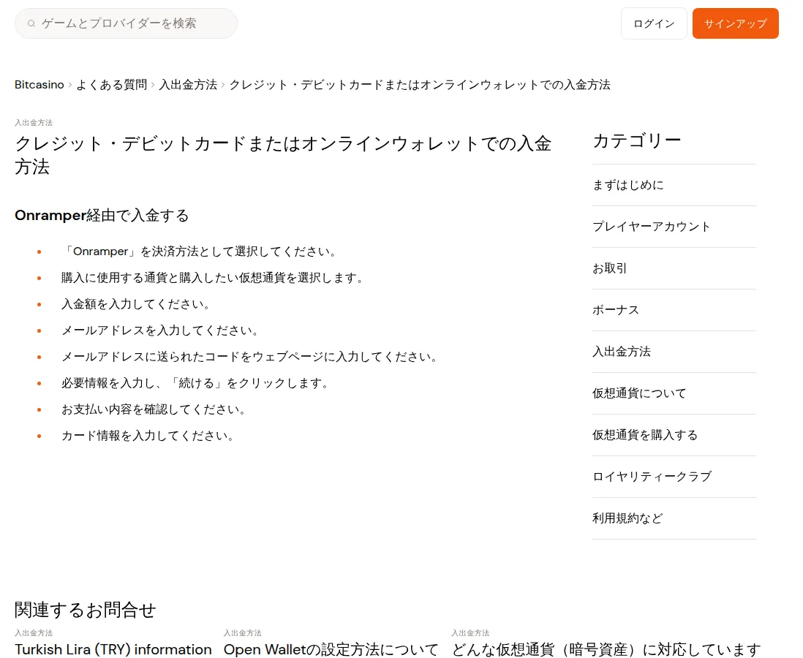Click the small 入出金方法 label above the article title
This screenshot has width=803, height=658.
(x=34, y=122)
